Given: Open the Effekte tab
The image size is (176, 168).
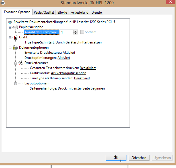Looking at the screenshot, I should click(x=62, y=13).
